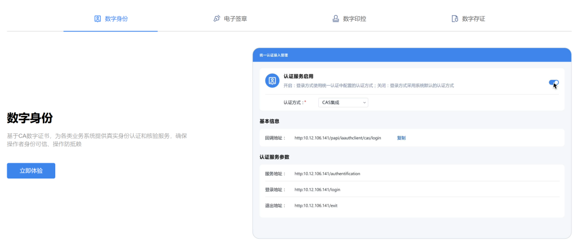Click the 退出地址 exit URL
Viewport: 577px width, 245px height.
pyautogui.click(x=316, y=206)
